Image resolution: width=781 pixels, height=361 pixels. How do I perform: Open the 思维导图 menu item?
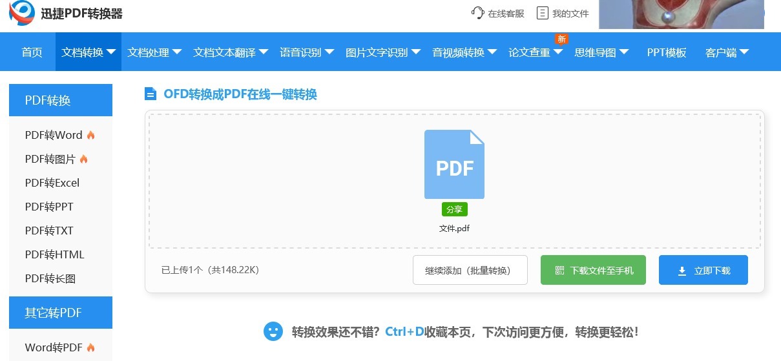tap(596, 52)
